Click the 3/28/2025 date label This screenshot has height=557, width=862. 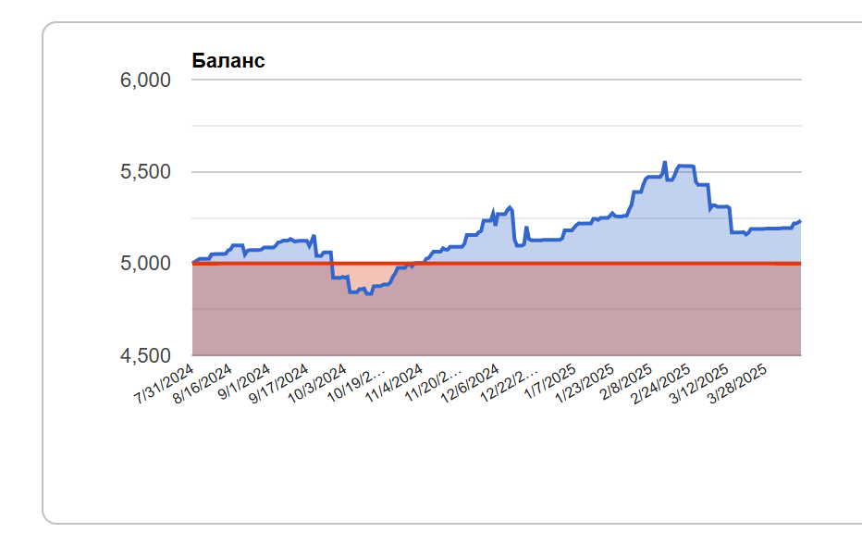click(x=738, y=384)
